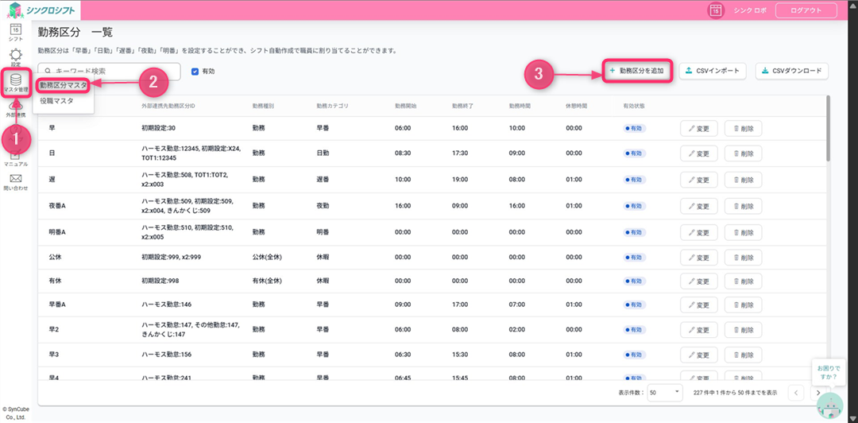This screenshot has height=423, width=858.
Task: Click the cell ハーモス勤怠:146
Action: pos(166,305)
